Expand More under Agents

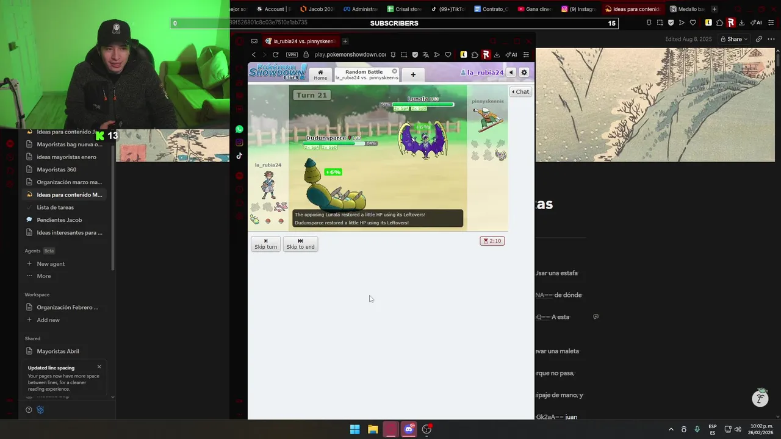[x=65, y=276]
